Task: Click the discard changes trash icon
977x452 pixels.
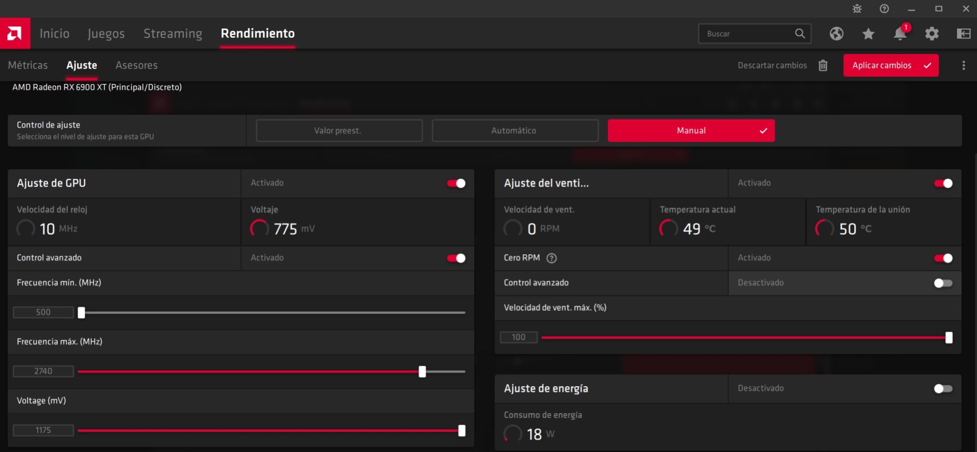Action: point(823,65)
